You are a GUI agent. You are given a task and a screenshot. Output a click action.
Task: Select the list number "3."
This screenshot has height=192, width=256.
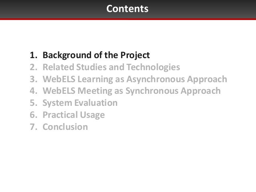pos(34,79)
